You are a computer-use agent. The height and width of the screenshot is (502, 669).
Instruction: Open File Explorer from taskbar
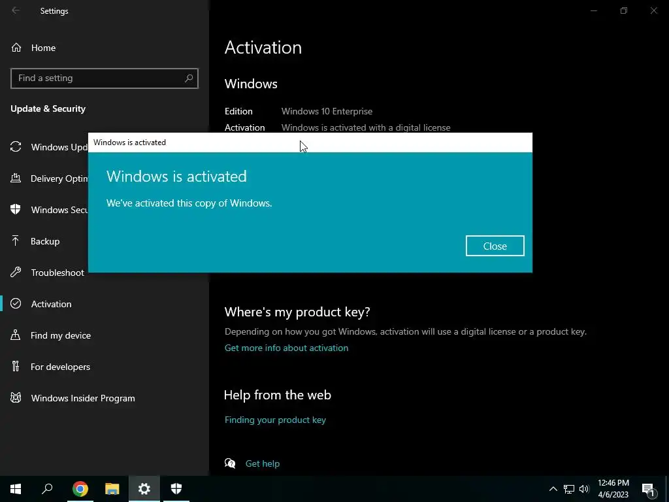(112, 489)
